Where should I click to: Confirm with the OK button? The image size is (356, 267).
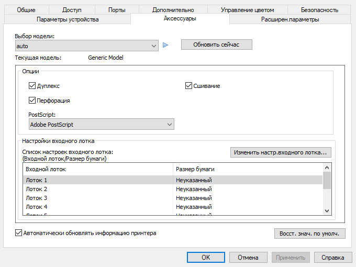tap(206, 258)
